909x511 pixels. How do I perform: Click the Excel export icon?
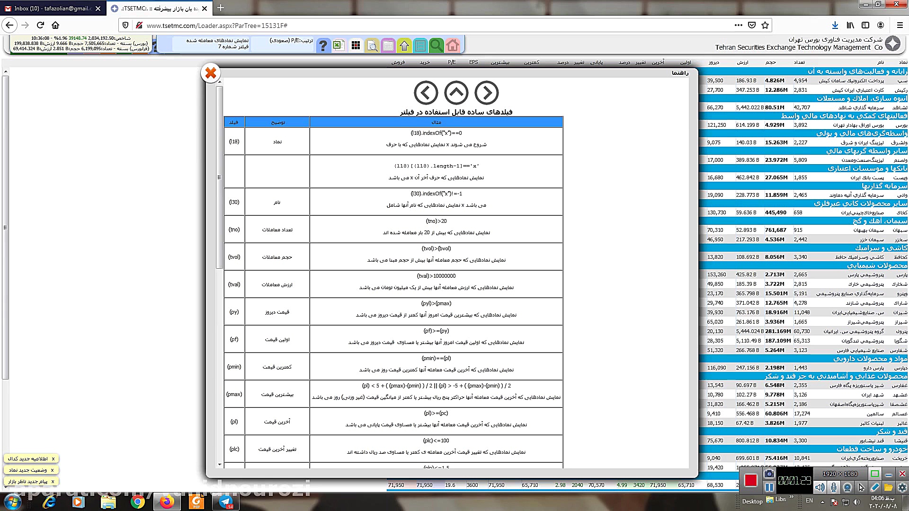(338, 45)
